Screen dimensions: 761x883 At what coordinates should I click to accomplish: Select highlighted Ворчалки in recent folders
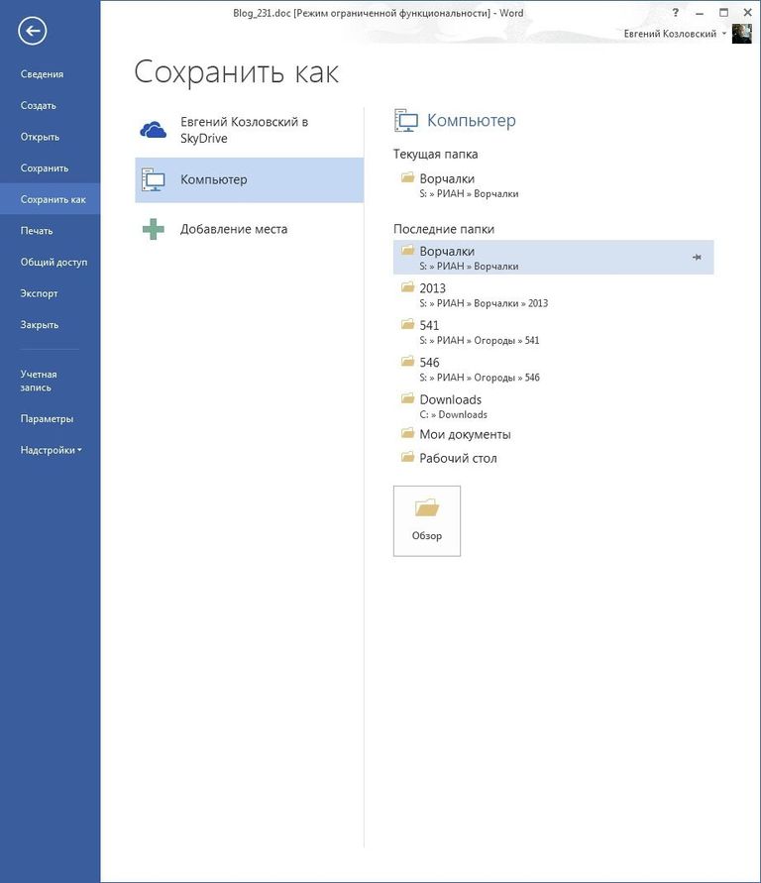[x=553, y=258]
